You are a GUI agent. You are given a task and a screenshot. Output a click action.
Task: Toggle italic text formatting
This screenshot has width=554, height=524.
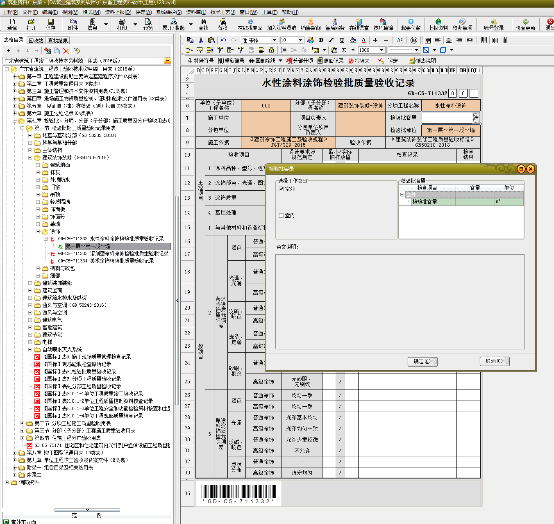(331, 40)
